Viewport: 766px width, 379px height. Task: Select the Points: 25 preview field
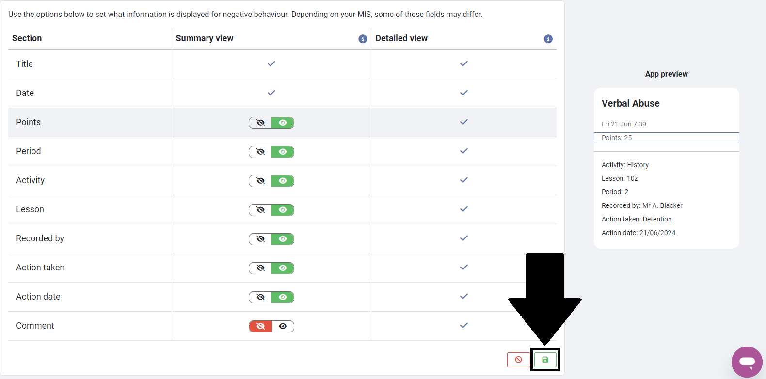[x=666, y=138]
